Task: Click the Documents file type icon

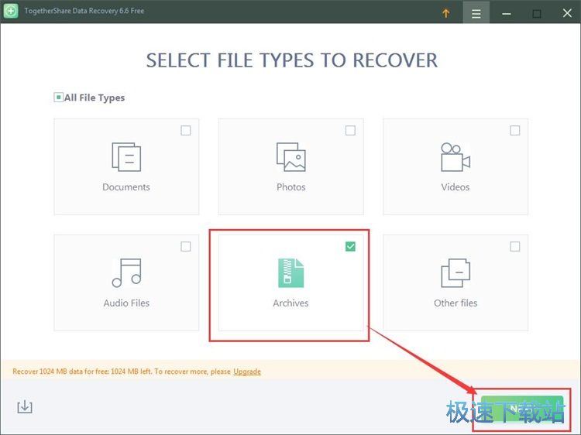Action: pos(126,157)
